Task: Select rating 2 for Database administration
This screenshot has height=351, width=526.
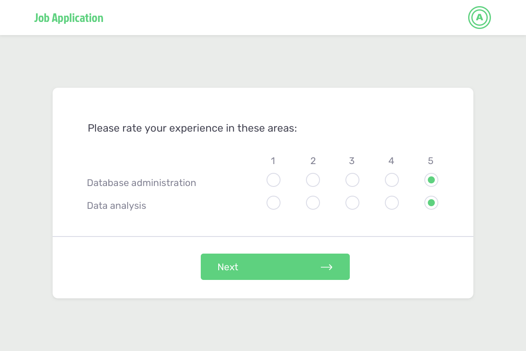Action: [313, 180]
